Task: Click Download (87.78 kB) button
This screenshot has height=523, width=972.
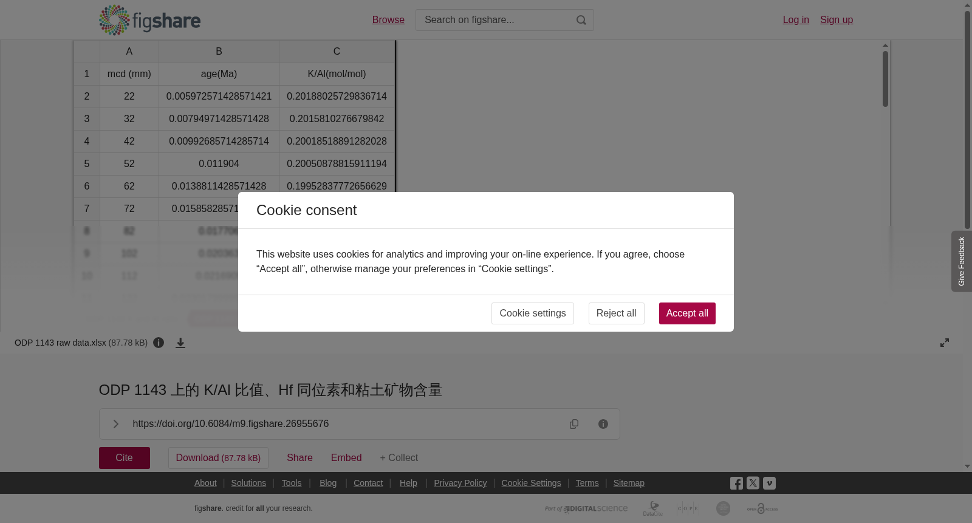Action: [x=218, y=458]
